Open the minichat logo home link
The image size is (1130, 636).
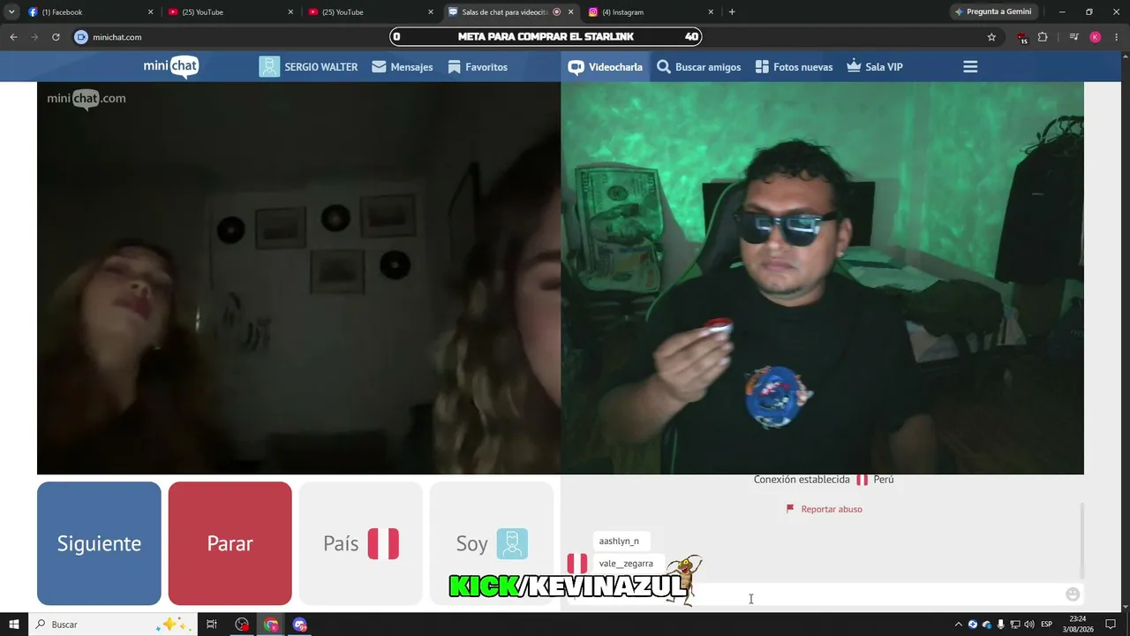(171, 66)
